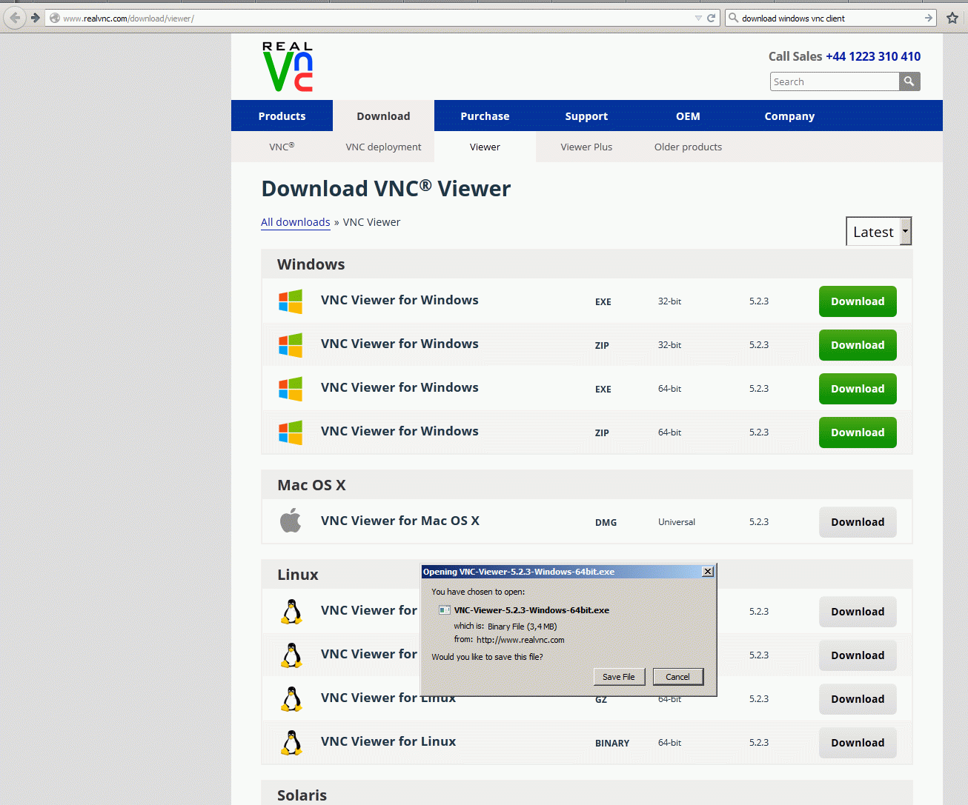Download VNC Viewer for Mac OS X
The height and width of the screenshot is (805, 968).
click(858, 522)
